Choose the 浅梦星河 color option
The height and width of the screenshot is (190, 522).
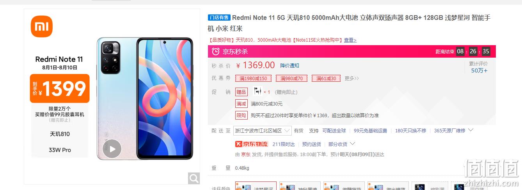[256, 186]
